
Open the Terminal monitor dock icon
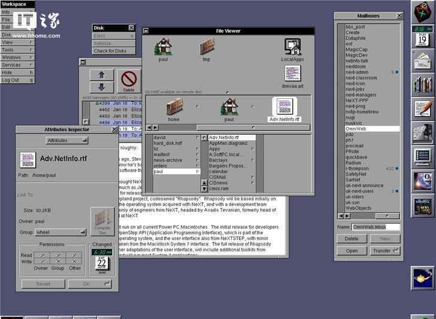422,157
